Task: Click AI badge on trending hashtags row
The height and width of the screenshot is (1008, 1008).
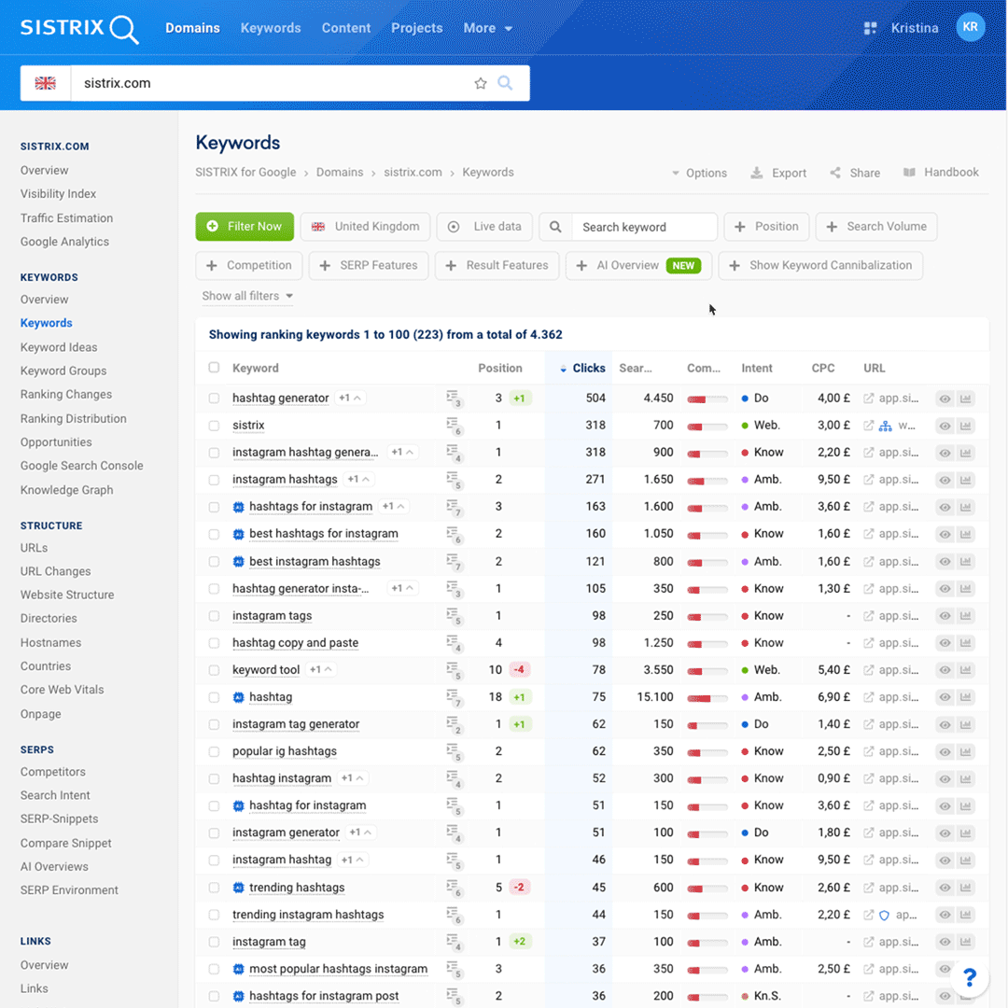Action: point(239,888)
